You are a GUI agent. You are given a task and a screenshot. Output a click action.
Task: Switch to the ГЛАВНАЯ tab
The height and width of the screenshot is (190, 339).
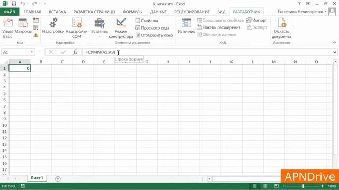[x=32, y=12]
